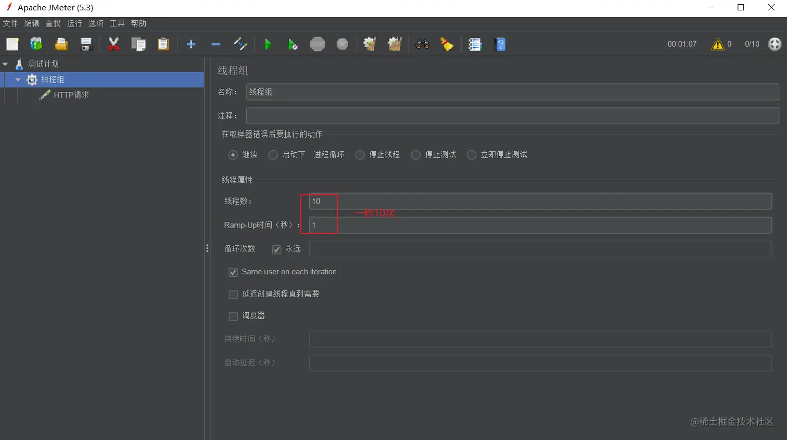Click the Paste clipboard icon

[x=163, y=44]
